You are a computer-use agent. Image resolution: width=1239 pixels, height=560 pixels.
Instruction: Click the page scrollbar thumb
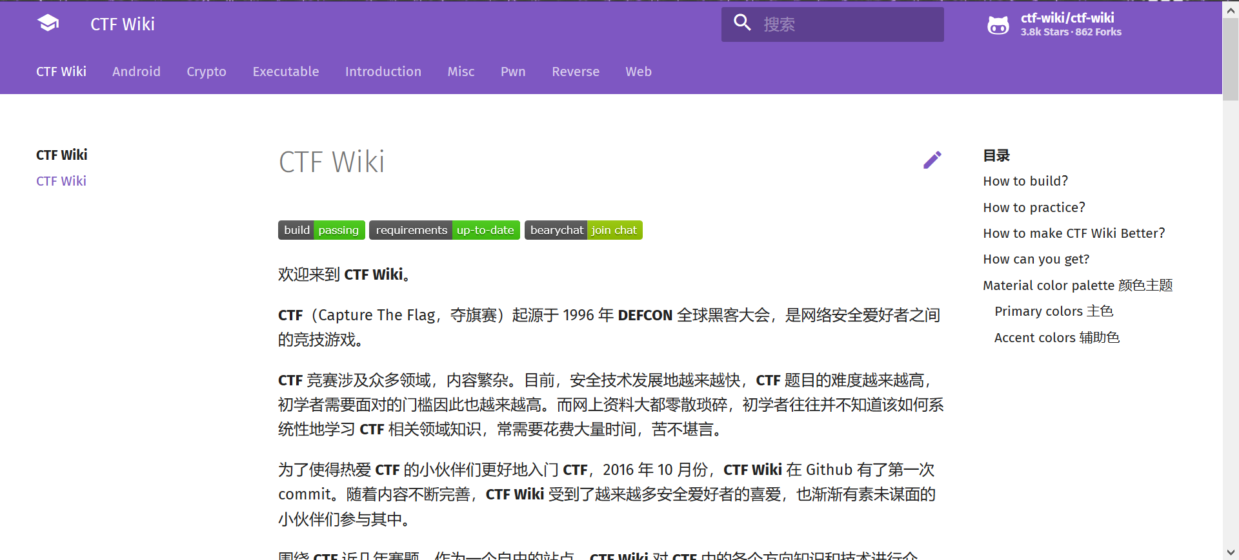(x=1231, y=59)
